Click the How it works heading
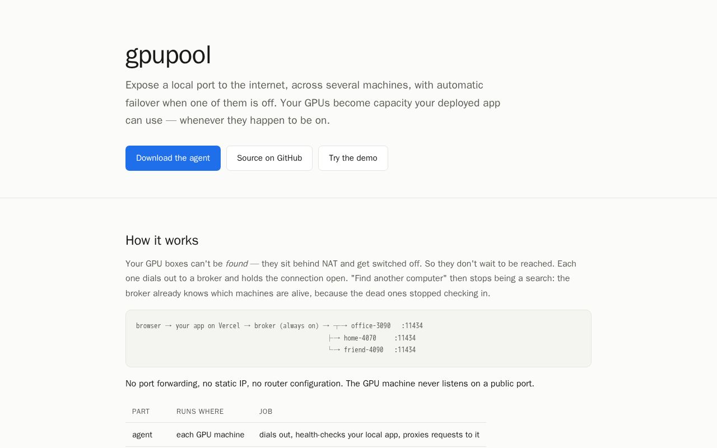 [162, 240]
